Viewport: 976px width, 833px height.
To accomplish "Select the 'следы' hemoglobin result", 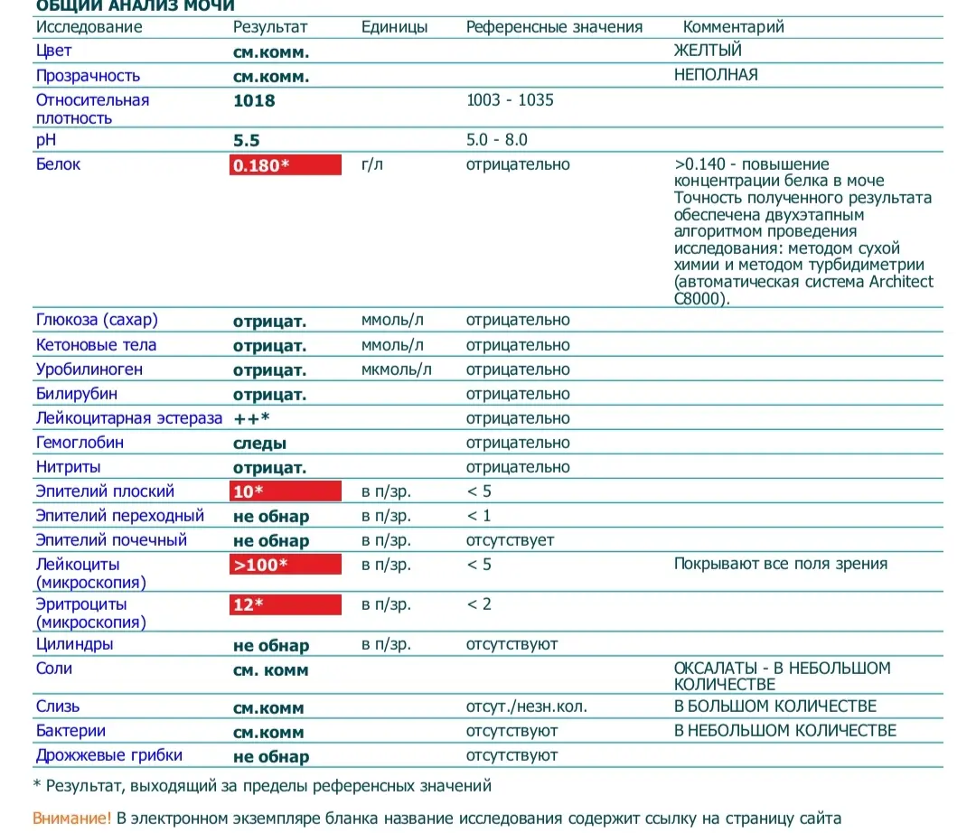I will (259, 443).
